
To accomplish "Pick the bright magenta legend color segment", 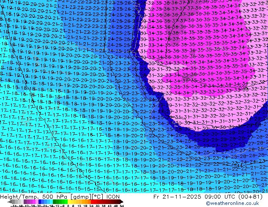I will [x=34, y=202].
